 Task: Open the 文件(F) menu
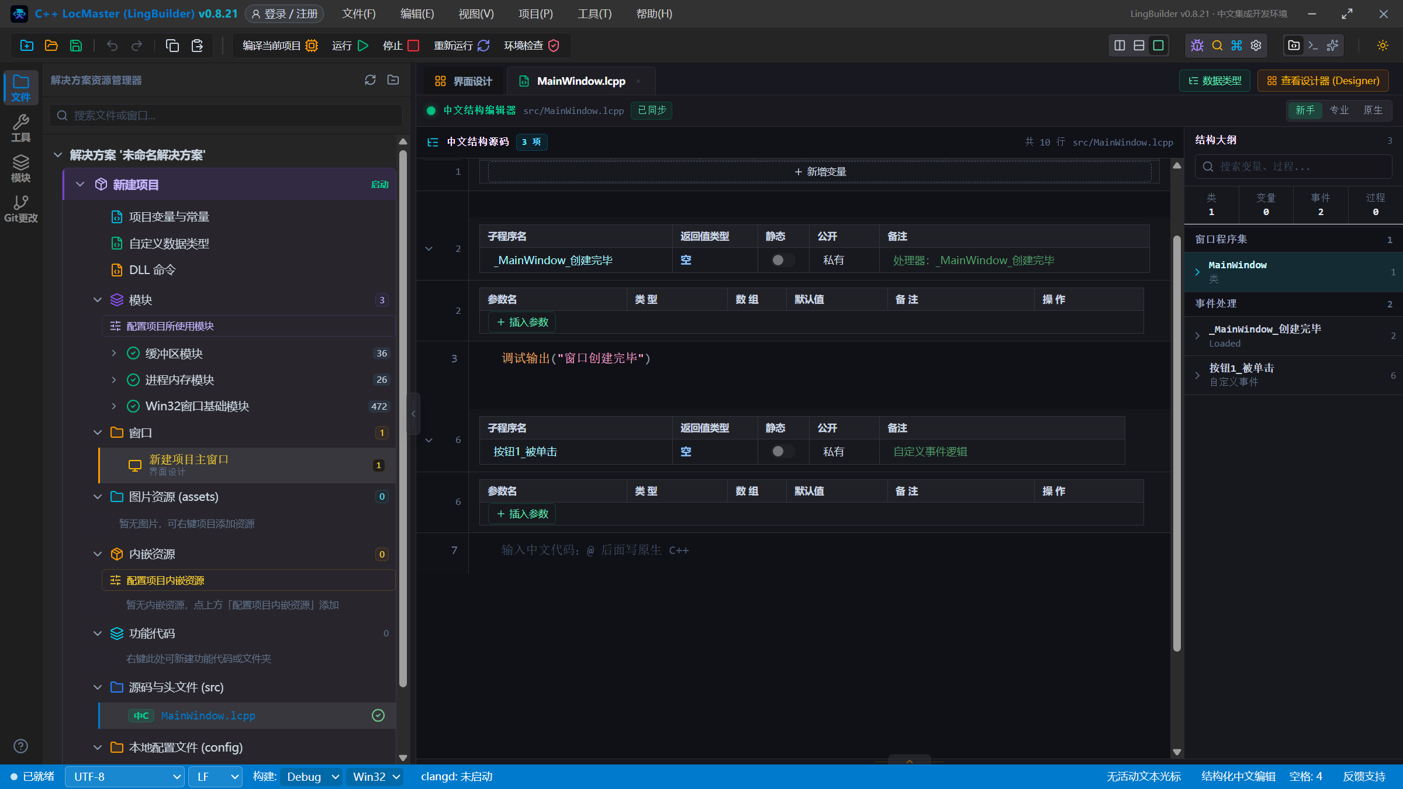[359, 13]
